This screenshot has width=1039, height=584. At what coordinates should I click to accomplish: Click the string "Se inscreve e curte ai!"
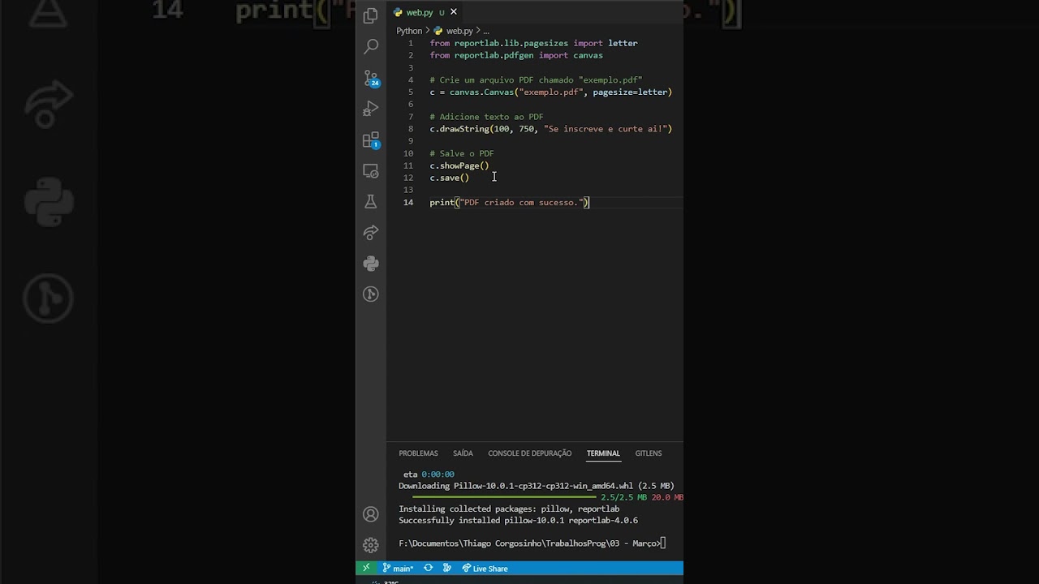(606, 129)
